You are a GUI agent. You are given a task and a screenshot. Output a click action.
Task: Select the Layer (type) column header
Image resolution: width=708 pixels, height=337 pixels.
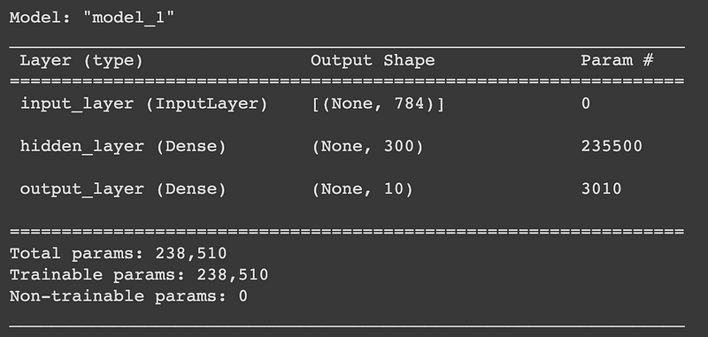point(81,60)
